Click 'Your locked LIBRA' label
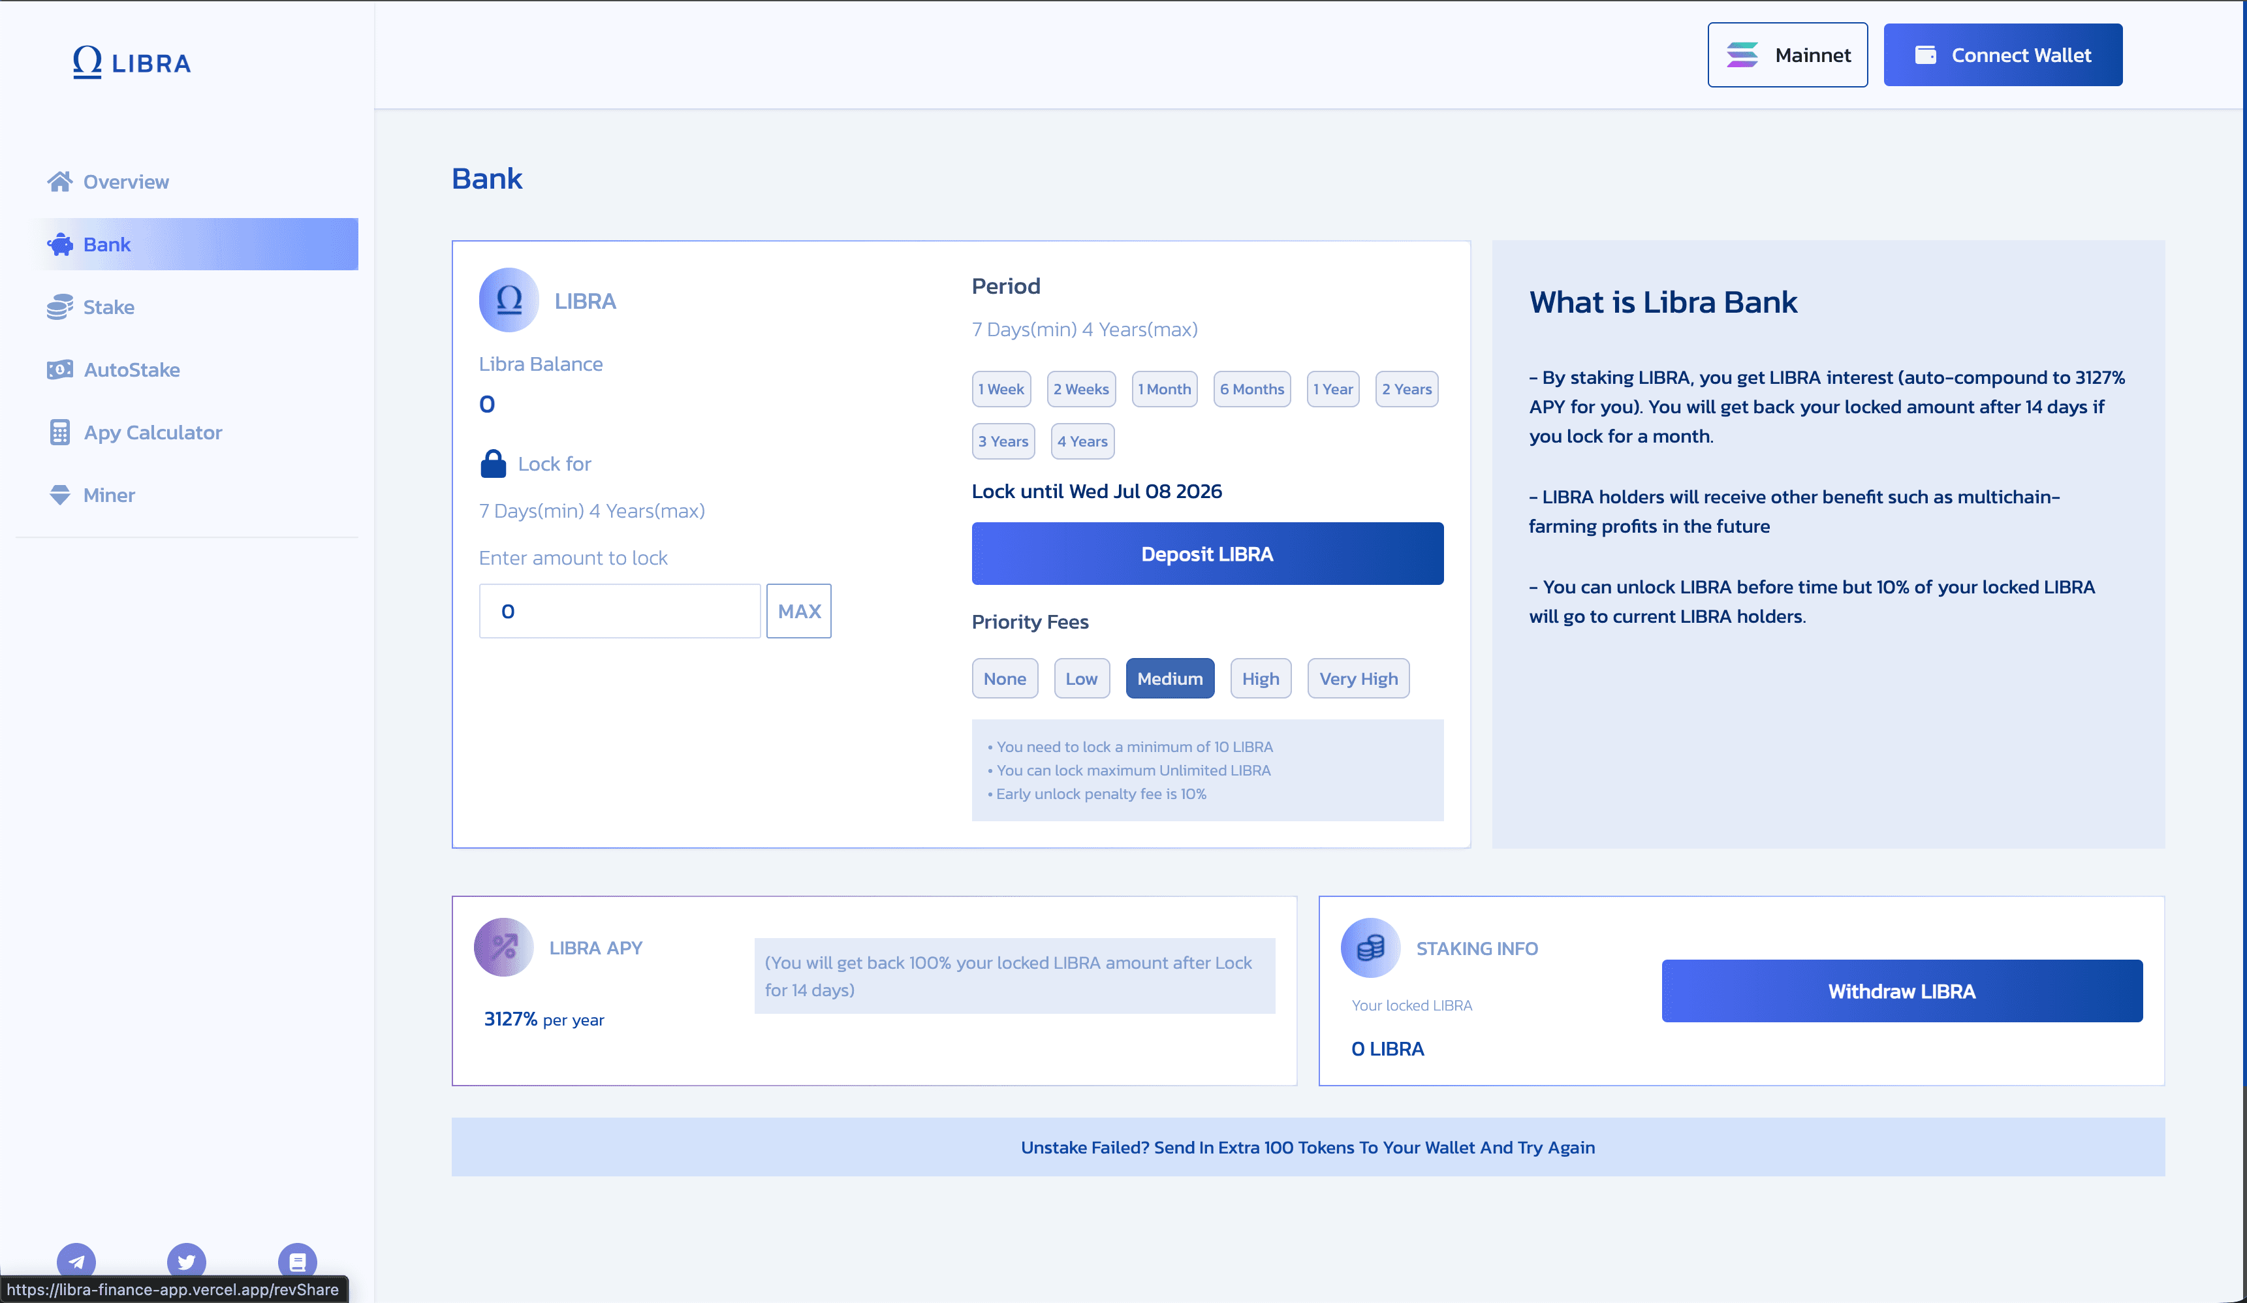Viewport: 2247px width, 1303px height. (x=1411, y=1005)
